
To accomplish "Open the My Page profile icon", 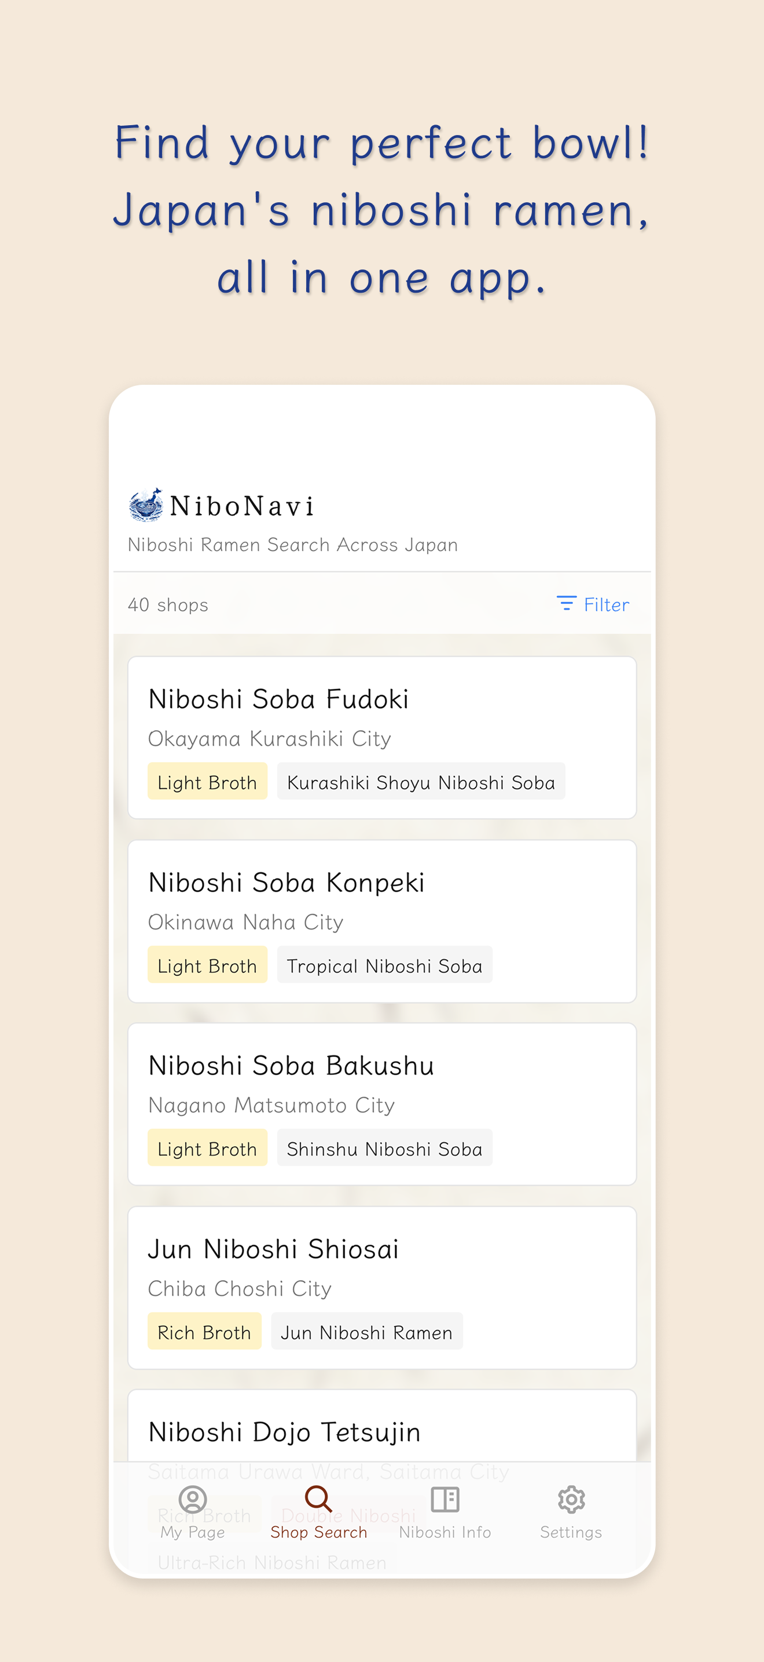I will point(193,1499).
